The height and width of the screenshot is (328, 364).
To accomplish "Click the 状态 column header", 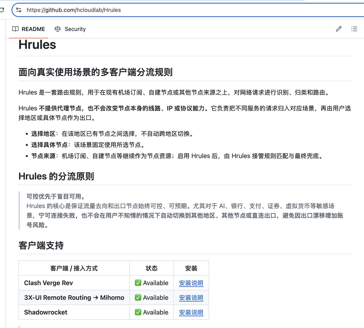I will [152, 268].
